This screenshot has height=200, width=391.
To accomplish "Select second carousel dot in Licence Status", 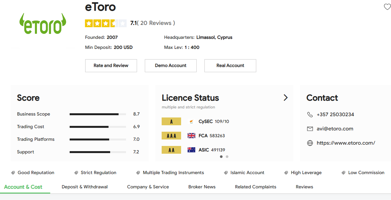I will [227, 157].
